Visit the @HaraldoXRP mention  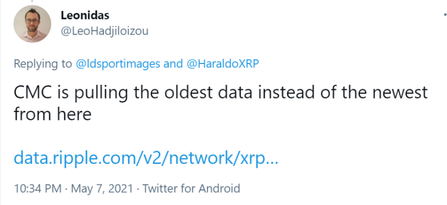coord(222,64)
